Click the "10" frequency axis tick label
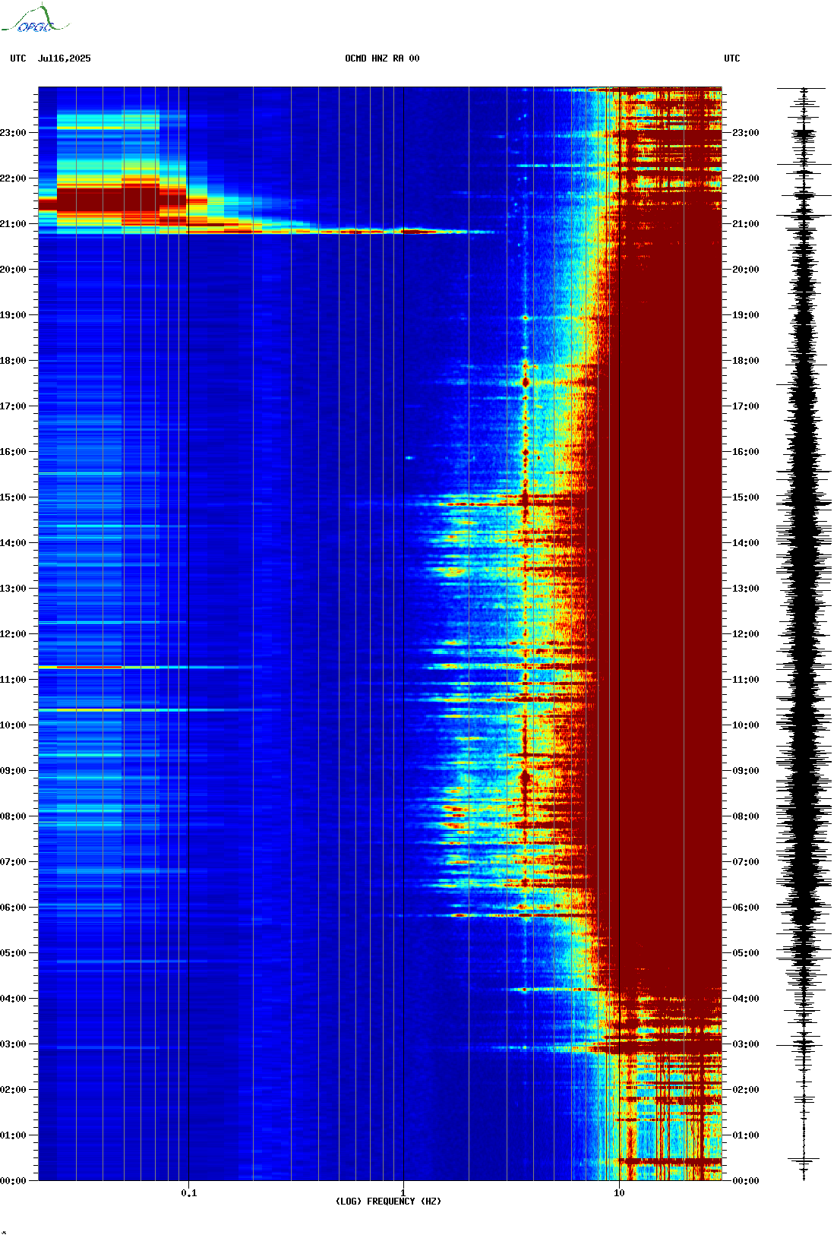This screenshot has height=1241, width=837. (x=619, y=1193)
